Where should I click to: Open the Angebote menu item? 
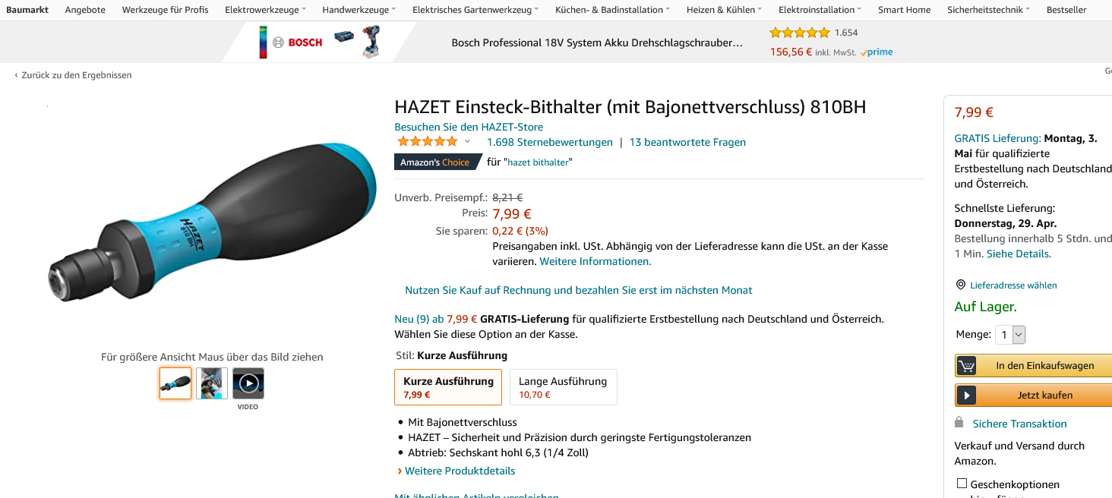click(85, 10)
